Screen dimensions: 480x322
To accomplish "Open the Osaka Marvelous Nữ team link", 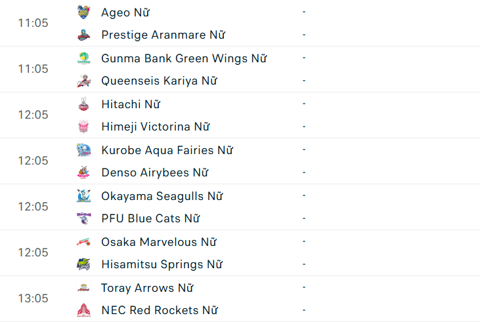I will pyautogui.click(x=158, y=242).
